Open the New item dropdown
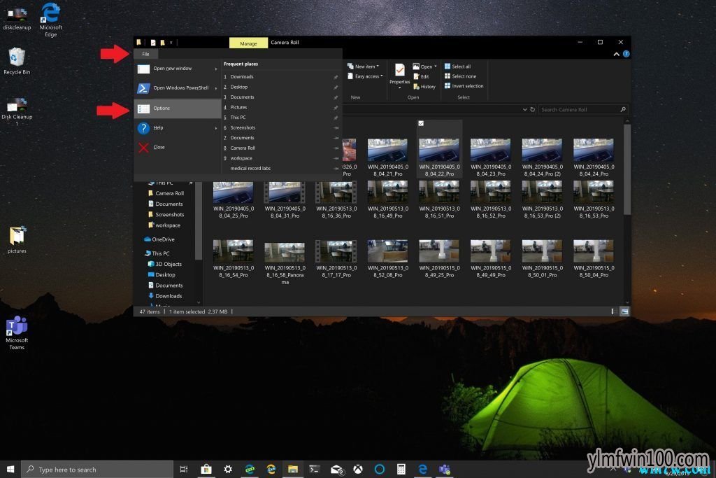 click(x=364, y=66)
